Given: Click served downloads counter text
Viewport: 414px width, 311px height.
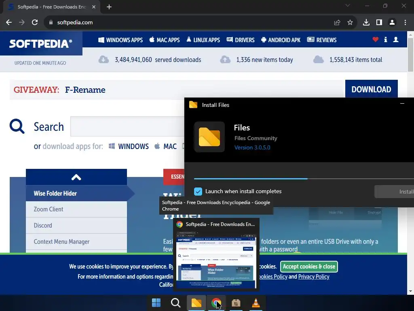Looking at the screenshot, I should tap(158, 60).
